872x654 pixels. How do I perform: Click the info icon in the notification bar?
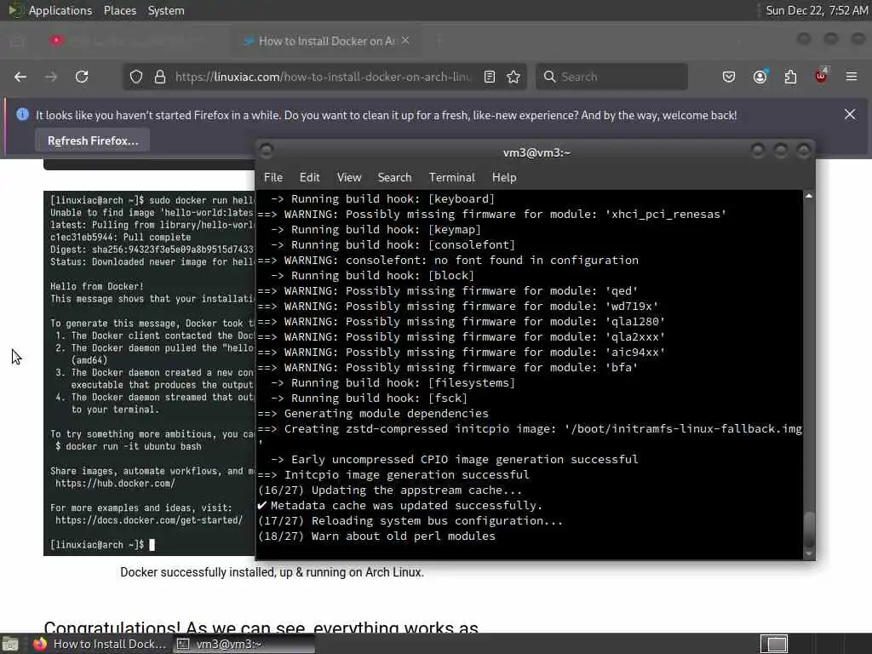pos(23,115)
